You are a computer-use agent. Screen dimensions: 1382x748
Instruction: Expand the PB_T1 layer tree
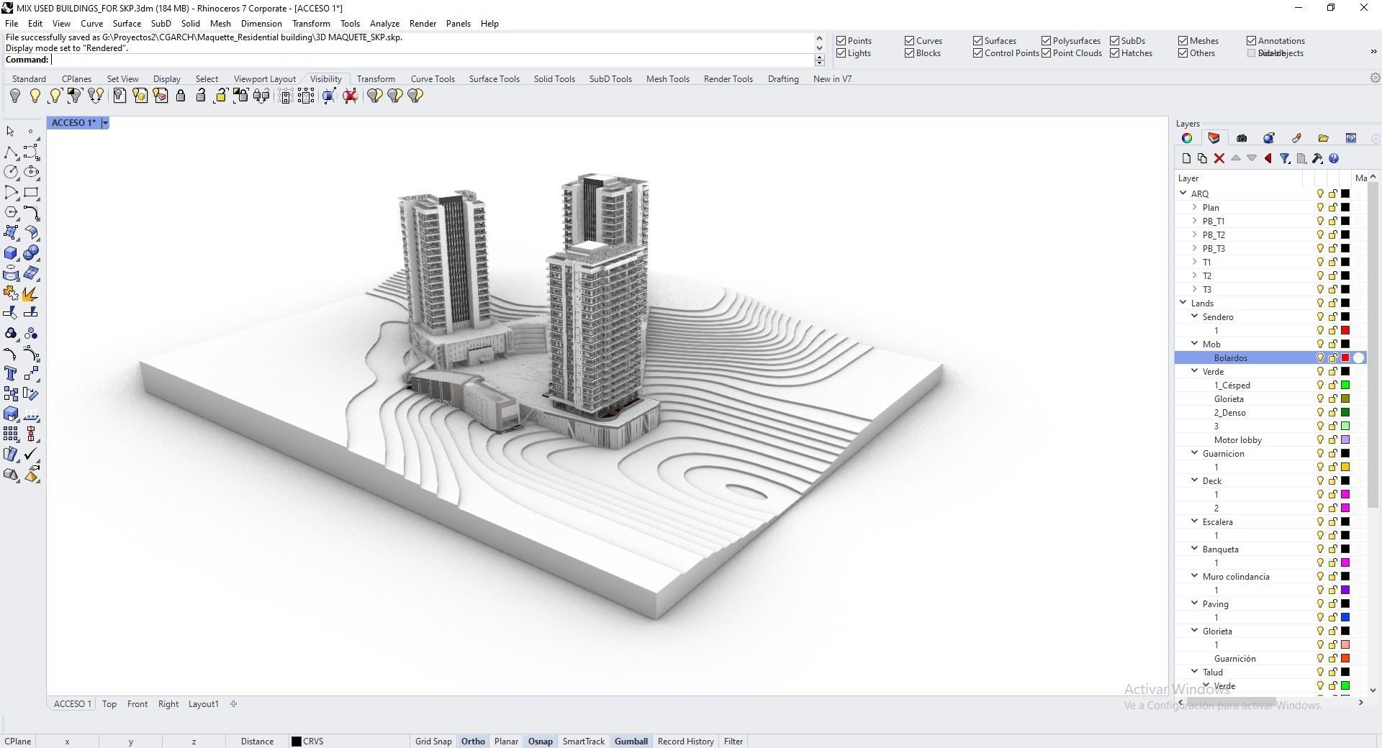(x=1194, y=221)
